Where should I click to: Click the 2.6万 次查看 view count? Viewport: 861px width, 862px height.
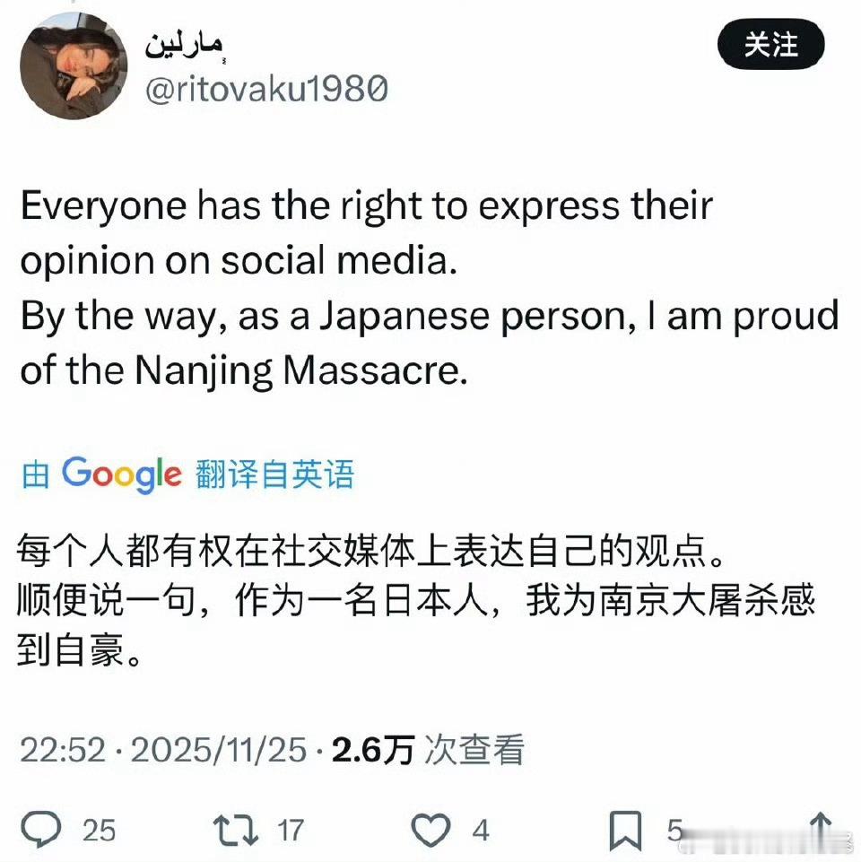click(x=428, y=750)
